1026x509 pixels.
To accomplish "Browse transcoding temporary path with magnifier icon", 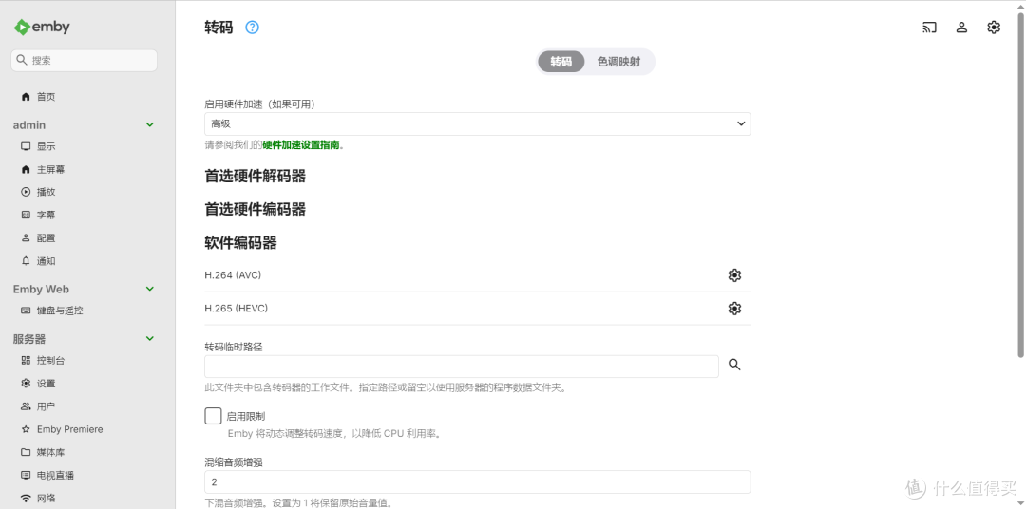I will (734, 365).
